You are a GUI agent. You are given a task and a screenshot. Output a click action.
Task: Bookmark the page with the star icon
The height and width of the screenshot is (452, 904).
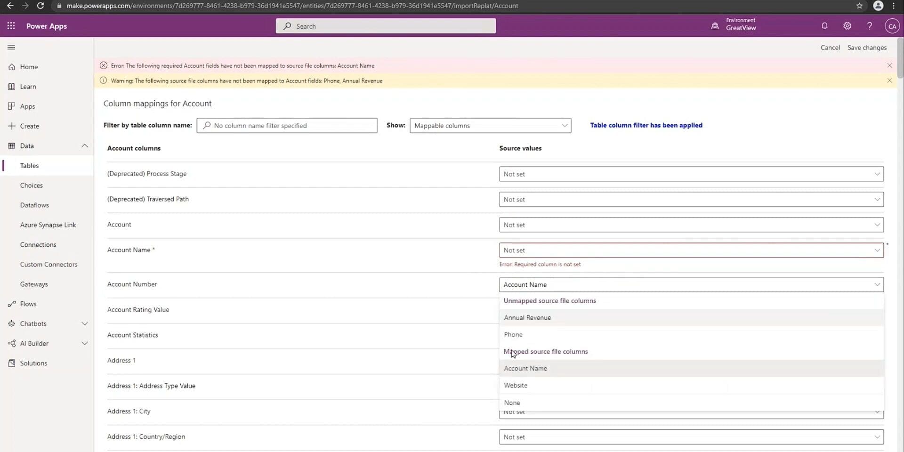pos(859,6)
